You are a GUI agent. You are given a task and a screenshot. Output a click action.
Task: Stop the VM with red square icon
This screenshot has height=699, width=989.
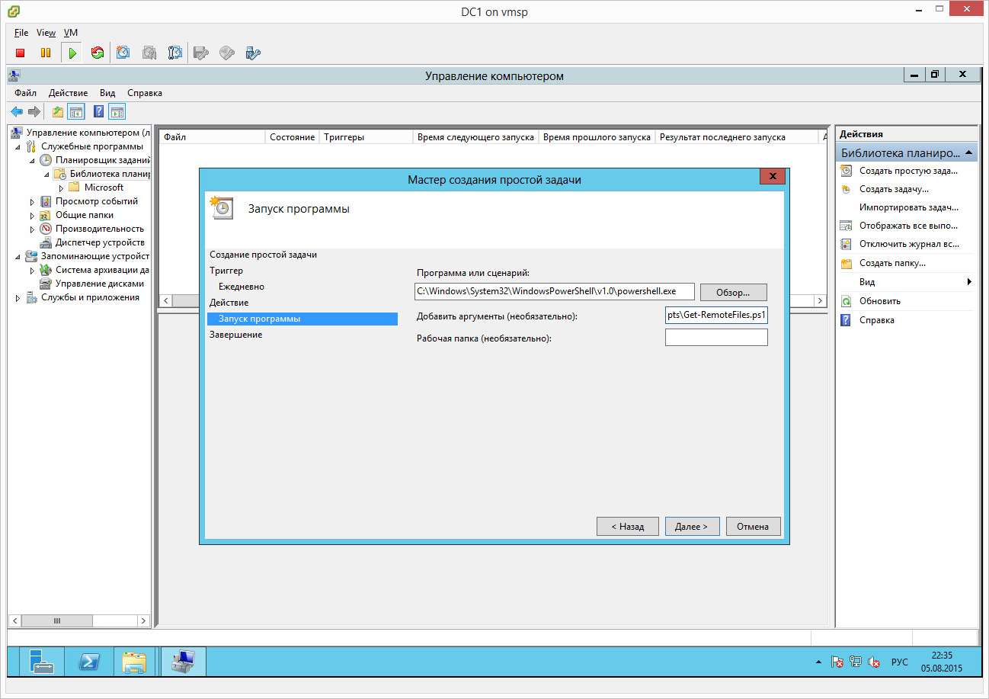tap(21, 53)
